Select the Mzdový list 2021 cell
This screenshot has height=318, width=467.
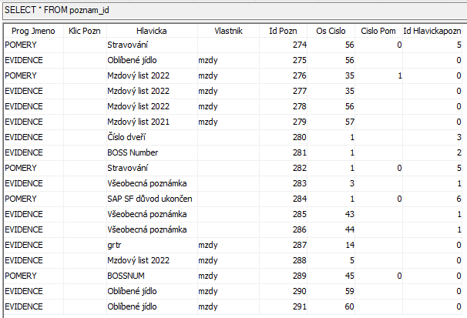152,122
